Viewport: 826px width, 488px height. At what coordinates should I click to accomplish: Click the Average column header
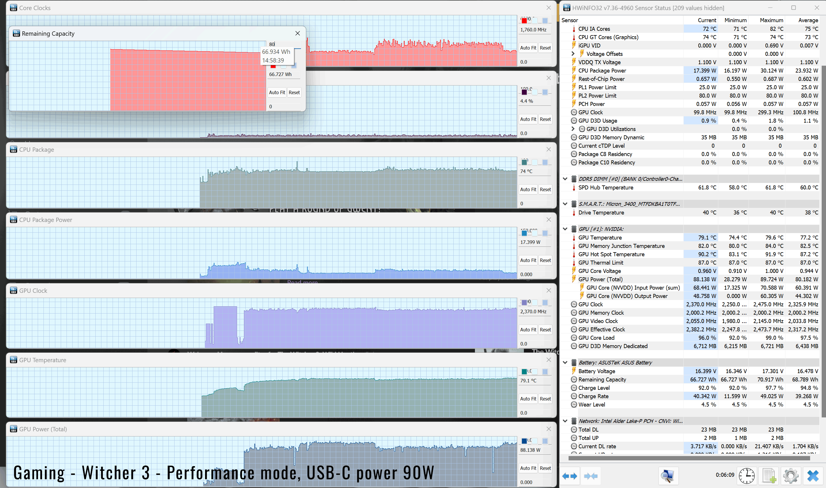pyautogui.click(x=802, y=20)
